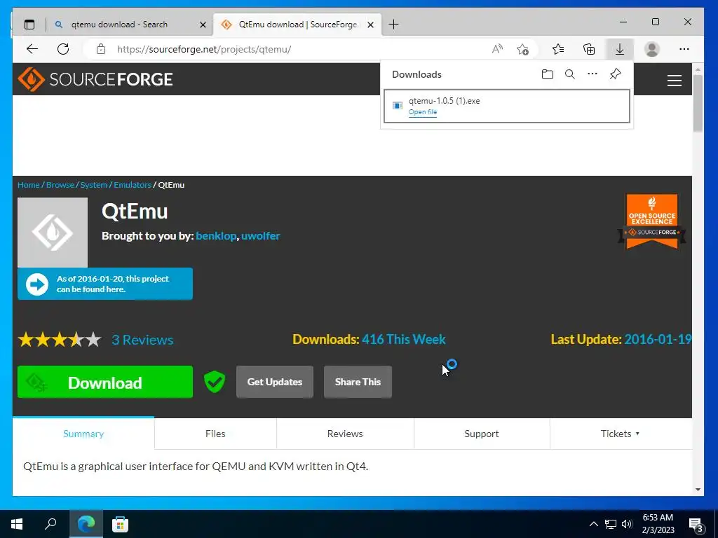This screenshot has height=538, width=718.
Task: Go to Home breadcrumb
Action: click(28, 185)
